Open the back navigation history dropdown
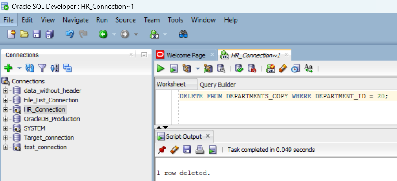Screen dimensions: 397x181 tap(114, 34)
